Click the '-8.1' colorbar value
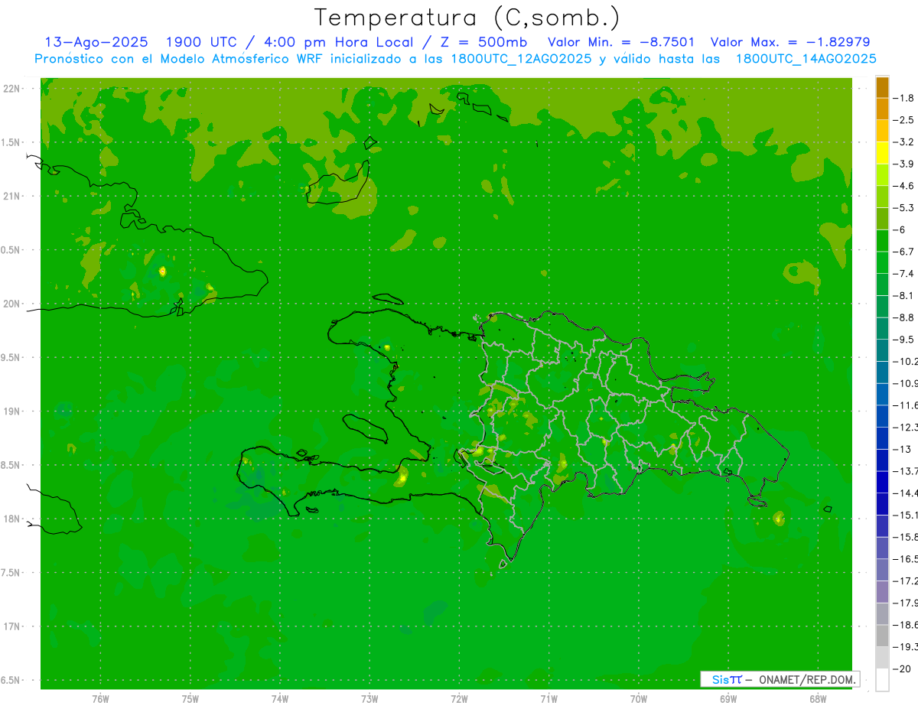 click(x=903, y=295)
